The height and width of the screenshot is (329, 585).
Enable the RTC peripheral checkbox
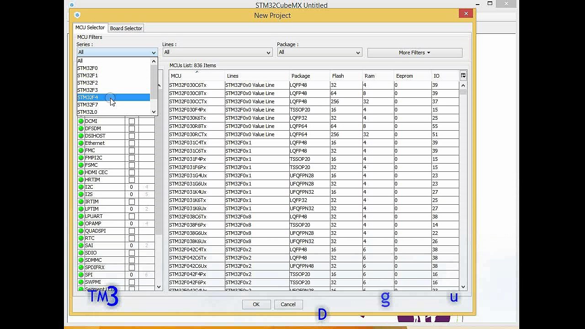pyautogui.click(x=132, y=238)
